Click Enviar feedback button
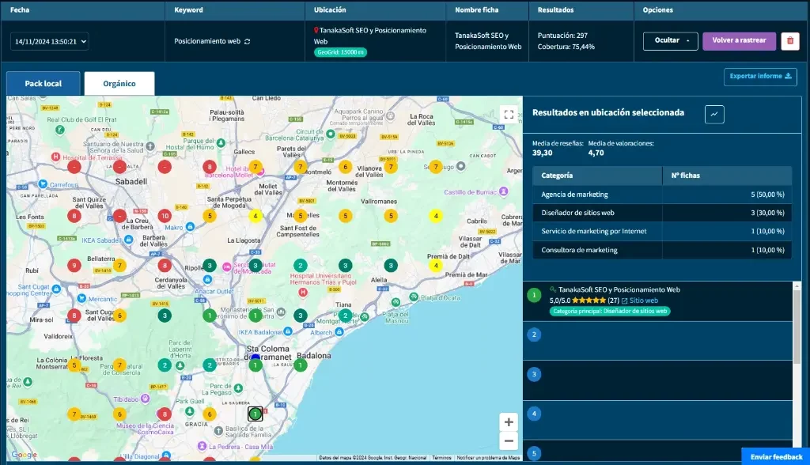The image size is (810, 465). (775, 456)
